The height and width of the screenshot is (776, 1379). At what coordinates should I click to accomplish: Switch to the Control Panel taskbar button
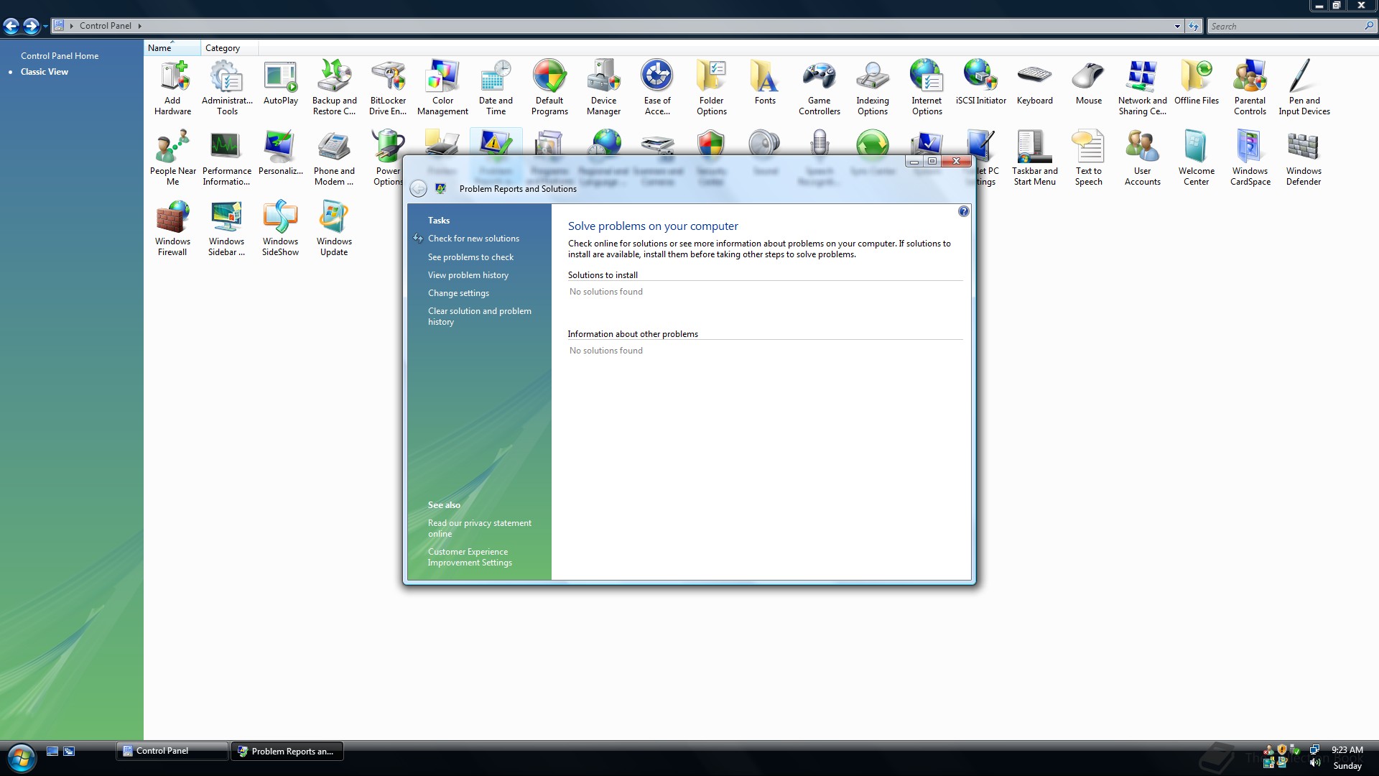click(x=171, y=750)
